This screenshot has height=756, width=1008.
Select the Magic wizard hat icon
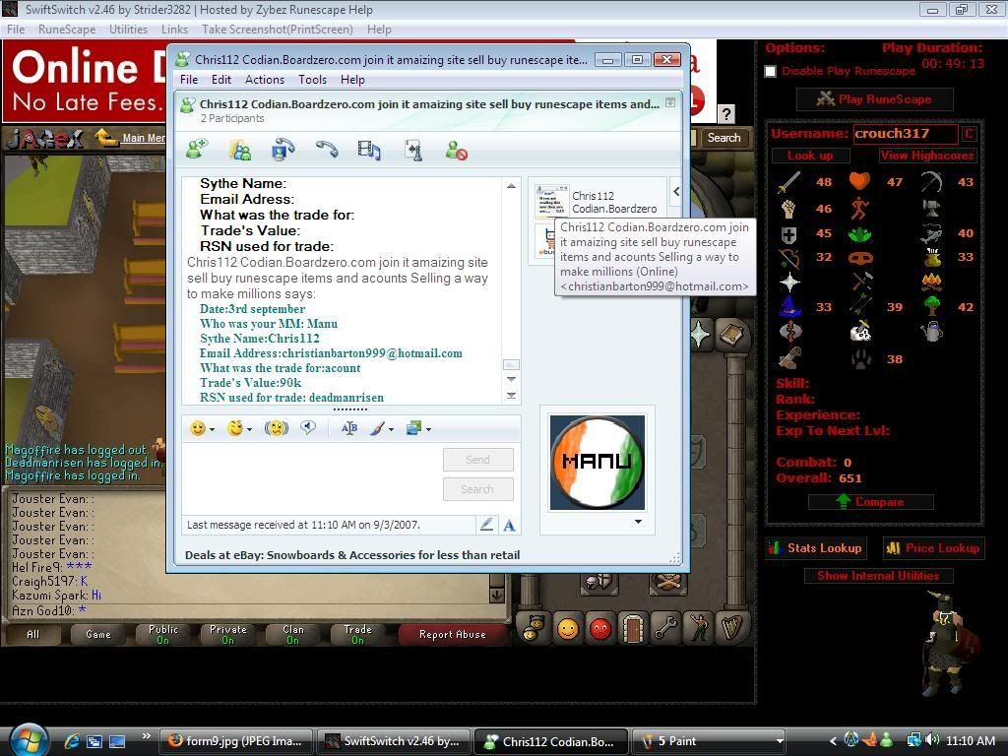coord(789,307)
